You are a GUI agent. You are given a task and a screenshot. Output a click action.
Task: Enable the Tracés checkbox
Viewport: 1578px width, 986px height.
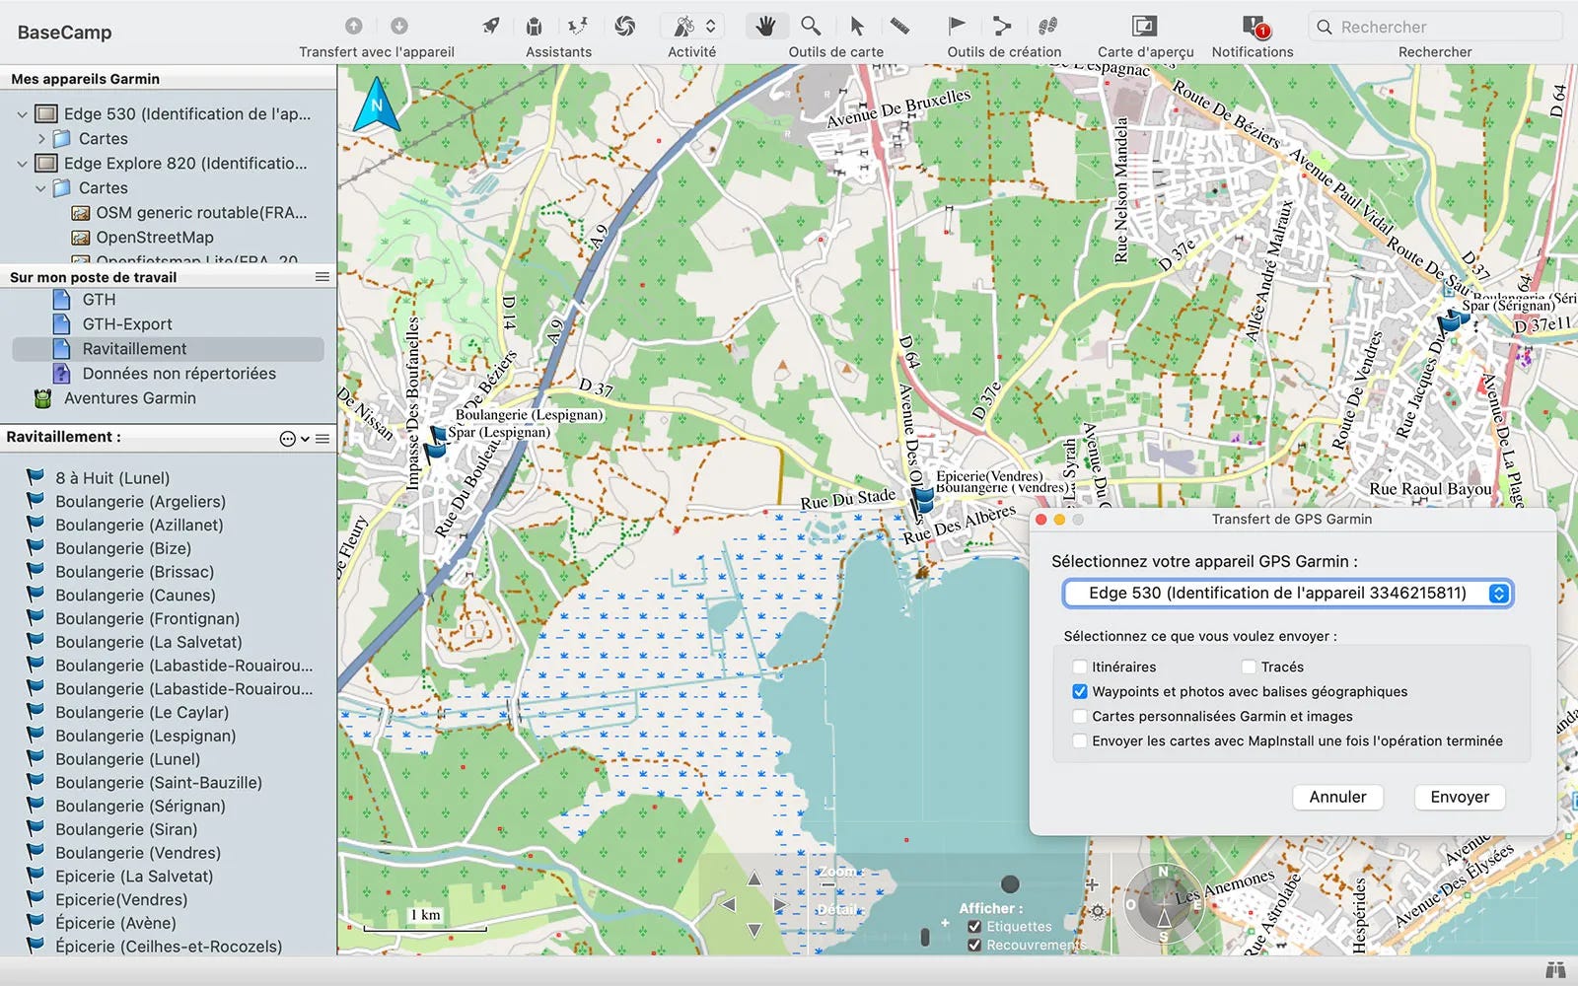[1249, 668]
